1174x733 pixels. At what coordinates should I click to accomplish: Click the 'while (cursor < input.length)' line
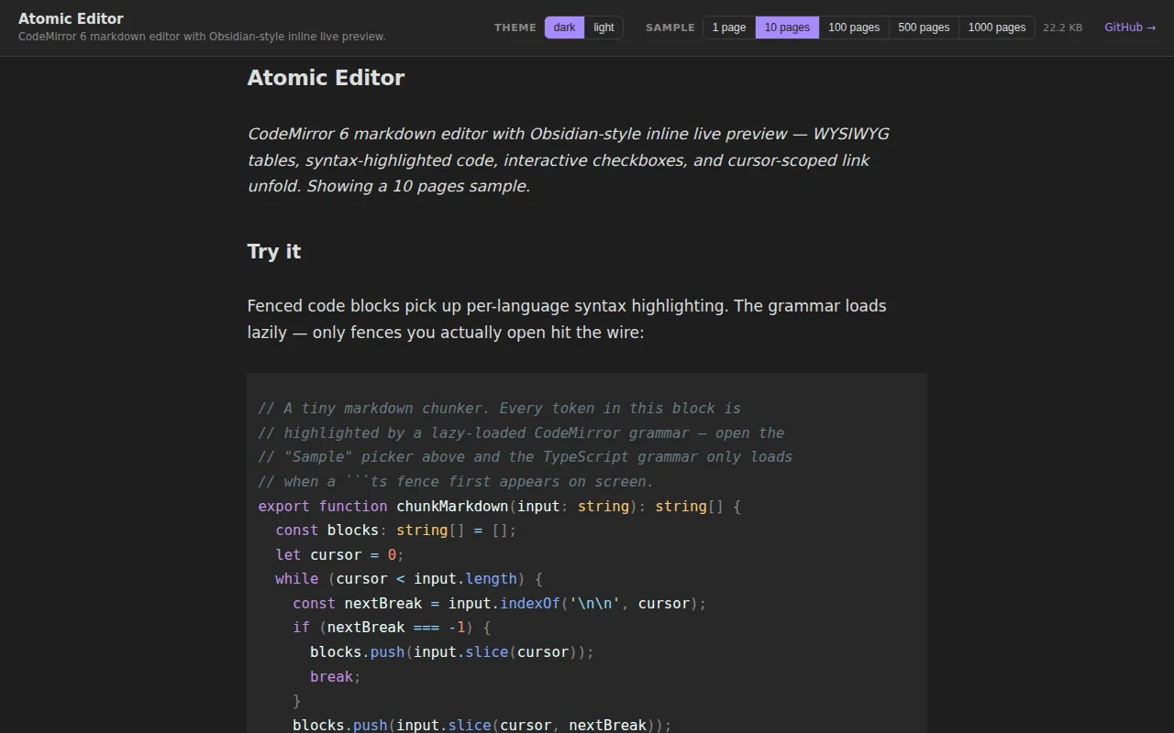point(409,579)
